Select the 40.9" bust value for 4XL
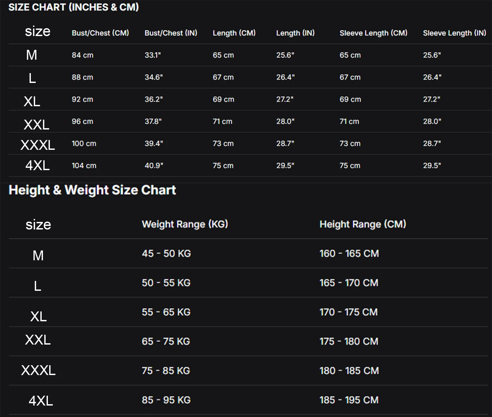492x417 pixels. pos(154,166)
